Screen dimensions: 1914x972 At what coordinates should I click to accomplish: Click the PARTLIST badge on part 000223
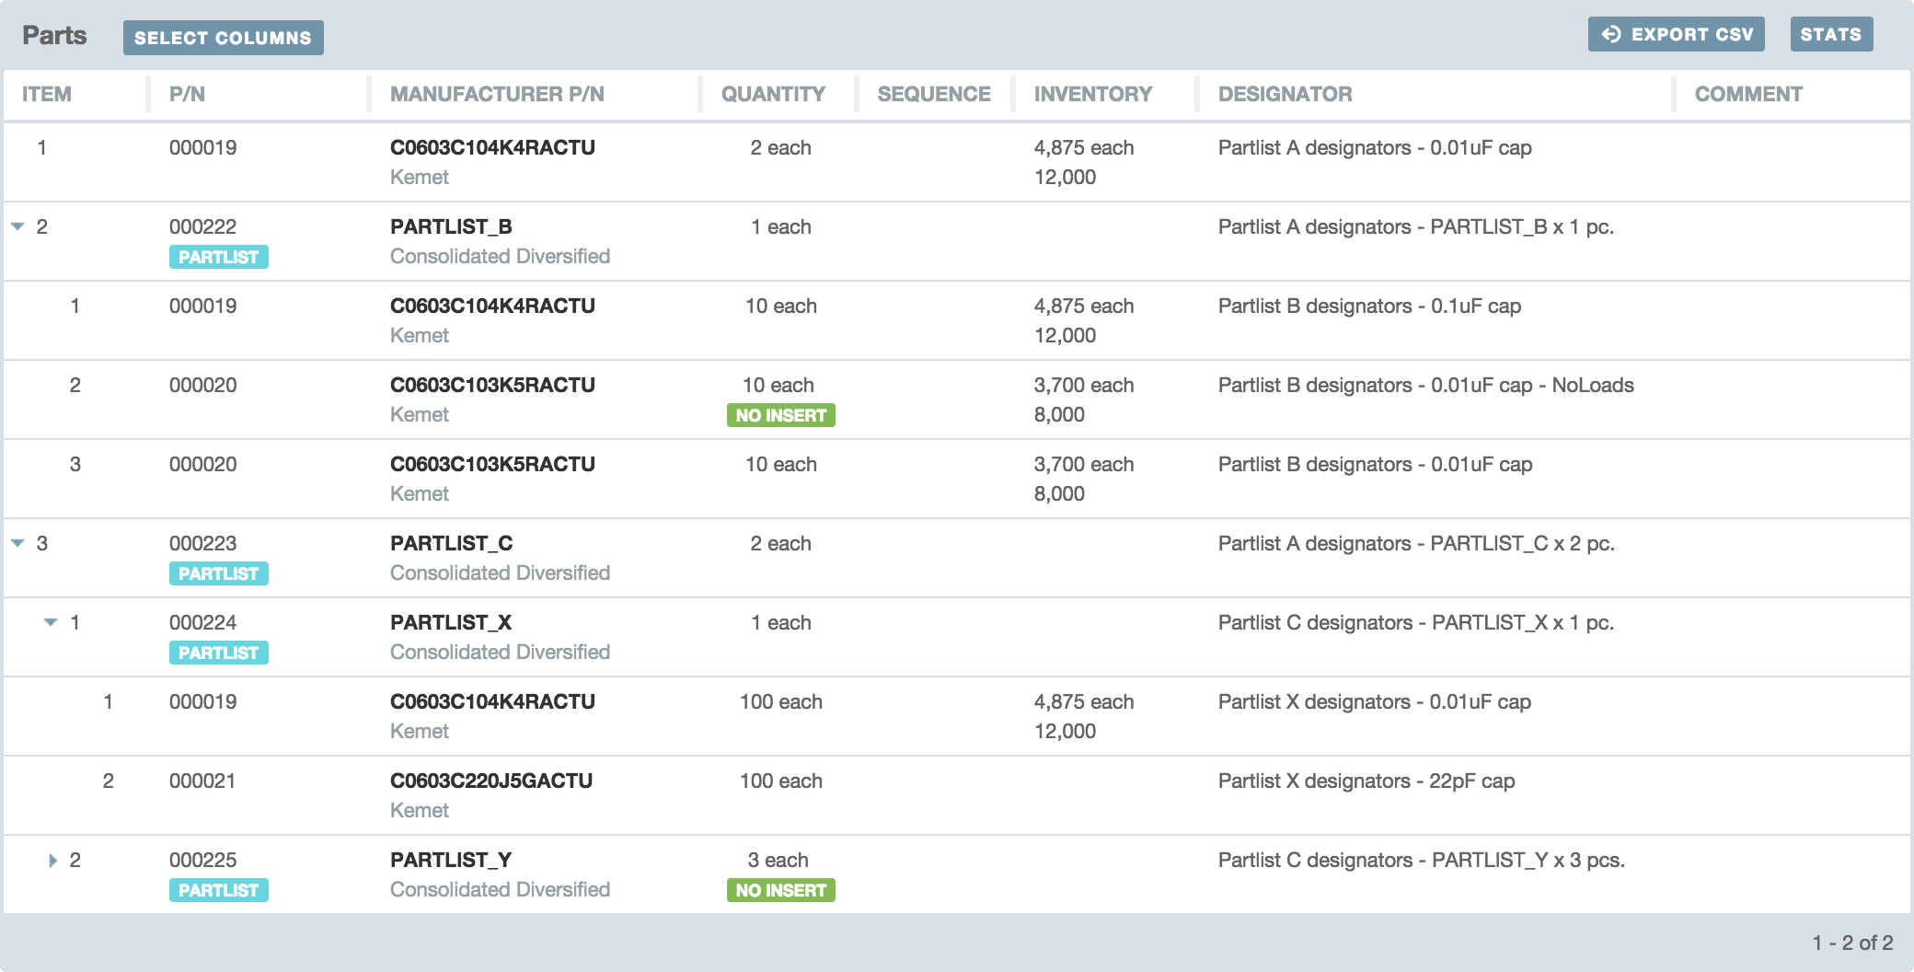tap(219, 573)
